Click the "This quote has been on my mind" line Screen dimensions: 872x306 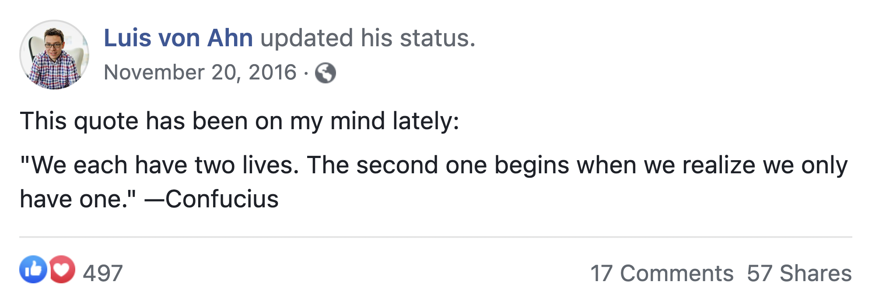pos(239,121)
